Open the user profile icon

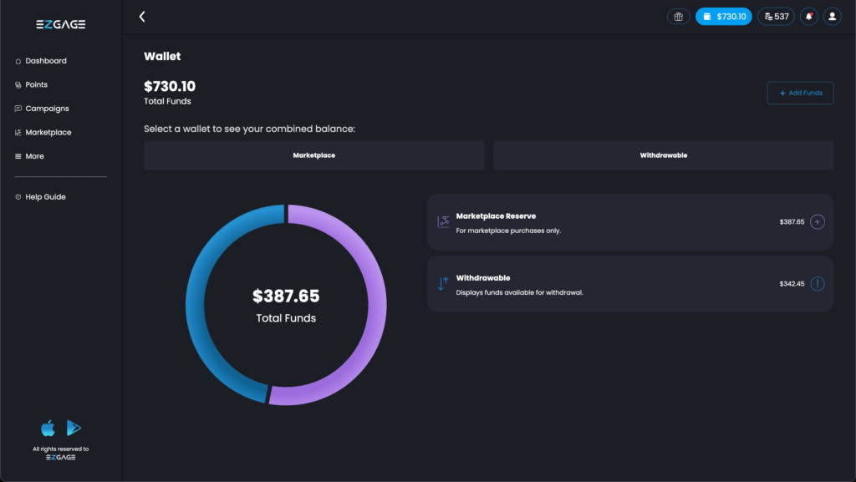832,17
